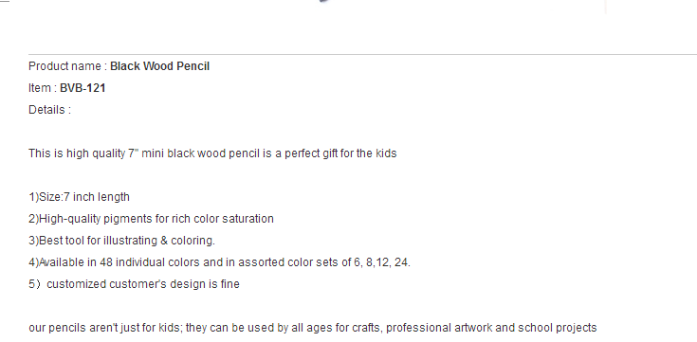The image size is (697, 342).
Task: Click the words 'perfect gift for the kids'
Action: click(340, 153)
